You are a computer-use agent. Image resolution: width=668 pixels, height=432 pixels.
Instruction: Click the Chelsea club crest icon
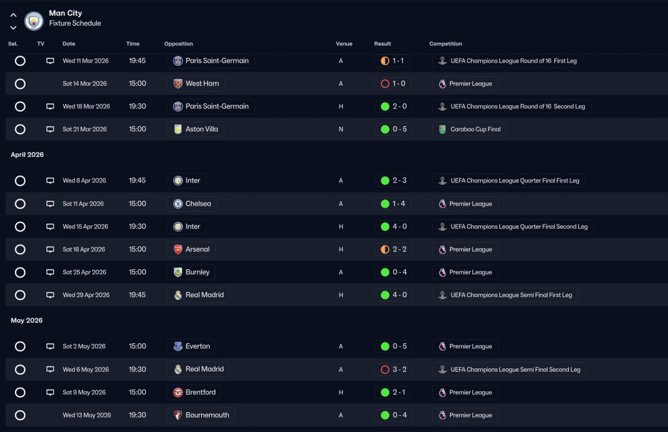[x=178, y=203]
